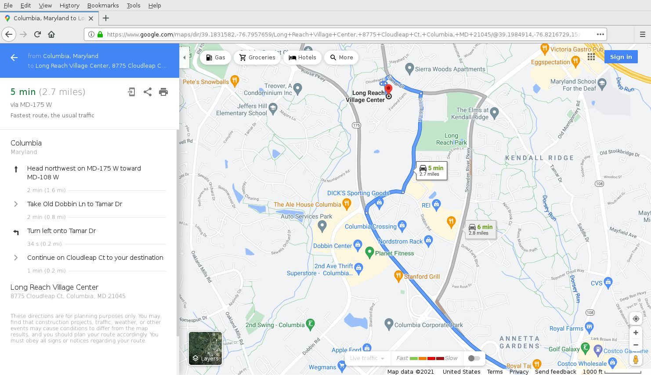Share the route via share icon
651x375 pixels.
coord(148,92)
